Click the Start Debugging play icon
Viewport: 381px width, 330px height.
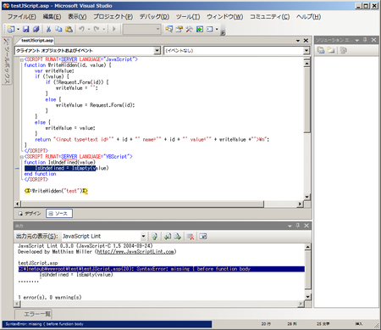(x=114, y=29)
